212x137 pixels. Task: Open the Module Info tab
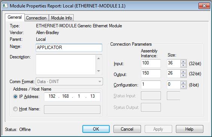tap(61, 18)
